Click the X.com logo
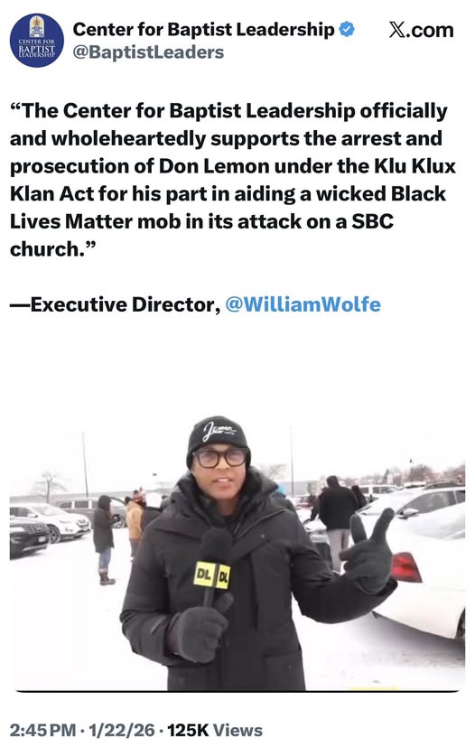475x747 pixels. (x=421, y=30)
